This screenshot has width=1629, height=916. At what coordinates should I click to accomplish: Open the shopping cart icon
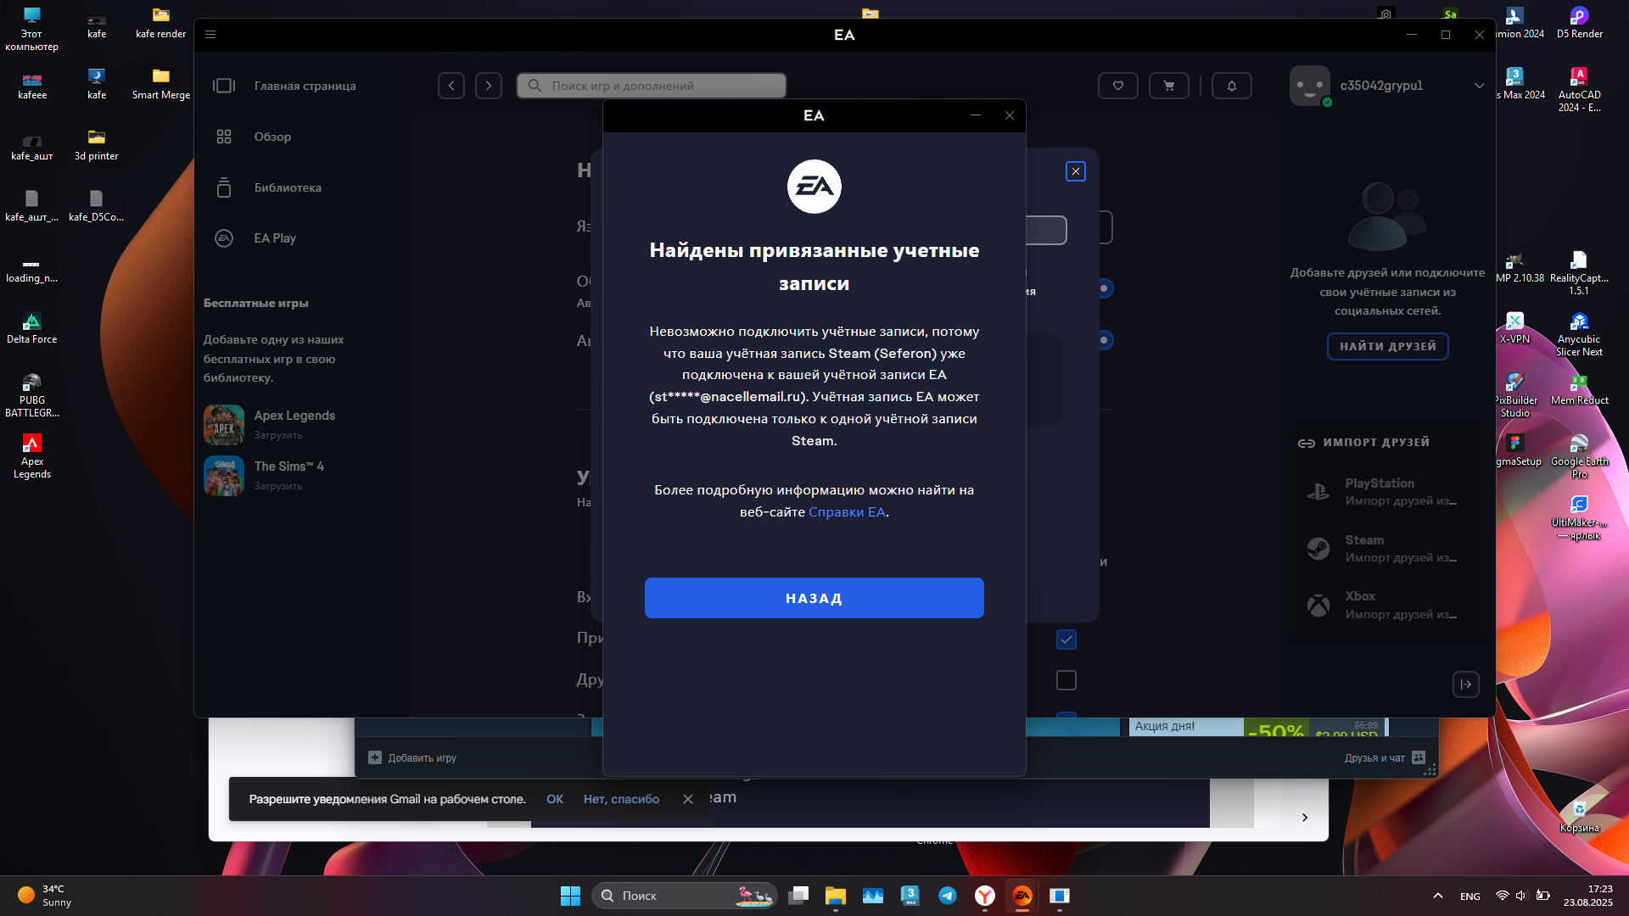click(1169, 86)
